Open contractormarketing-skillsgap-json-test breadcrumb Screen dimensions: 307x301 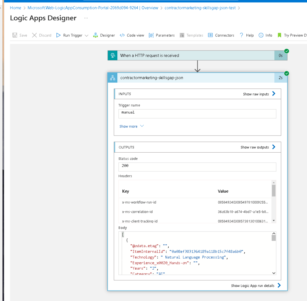pyautogui.click(x=200, y=8)
